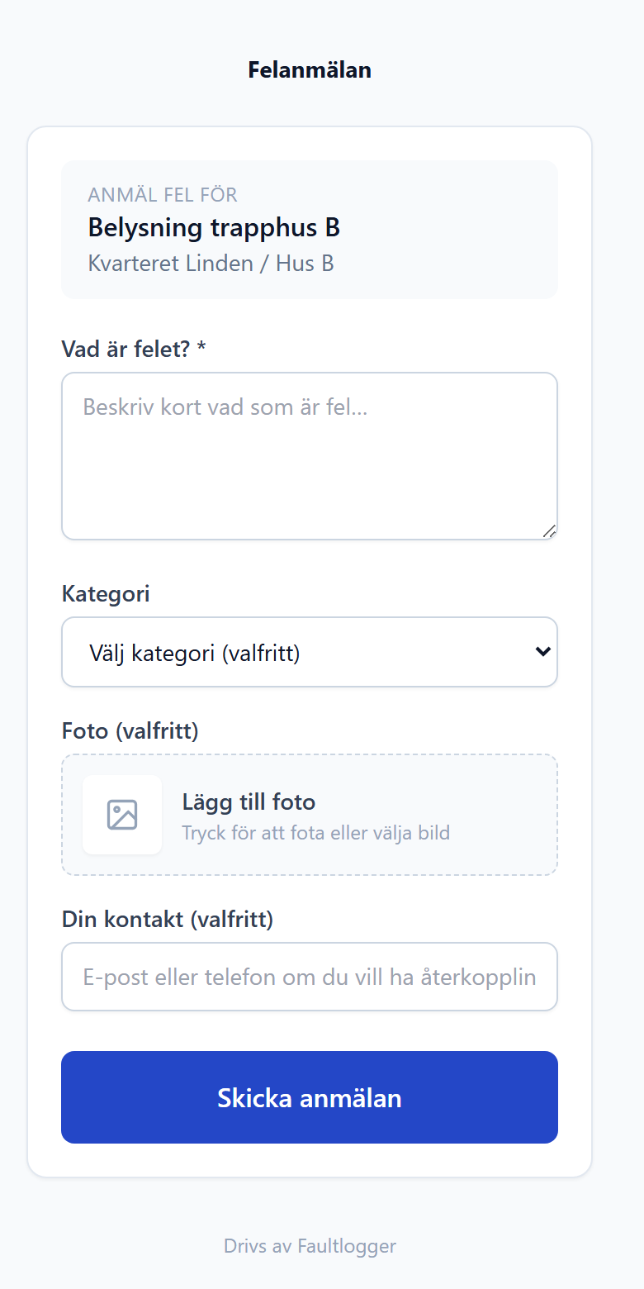This screenshot has width=644, height=1289.
Task: Click the Kvarteret Linden / Hus B location text
Action: point(211,264)
